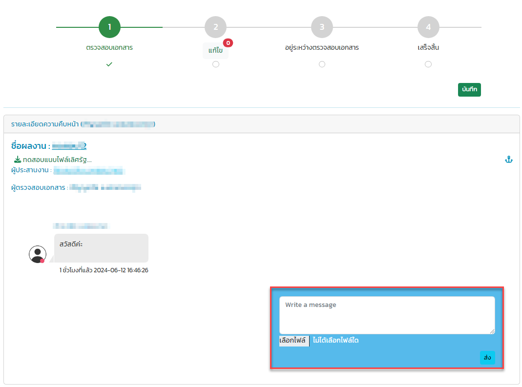Click the อยู่ระหว่างตรวจสอบเอกสาร step label

(x=322, y=48)
